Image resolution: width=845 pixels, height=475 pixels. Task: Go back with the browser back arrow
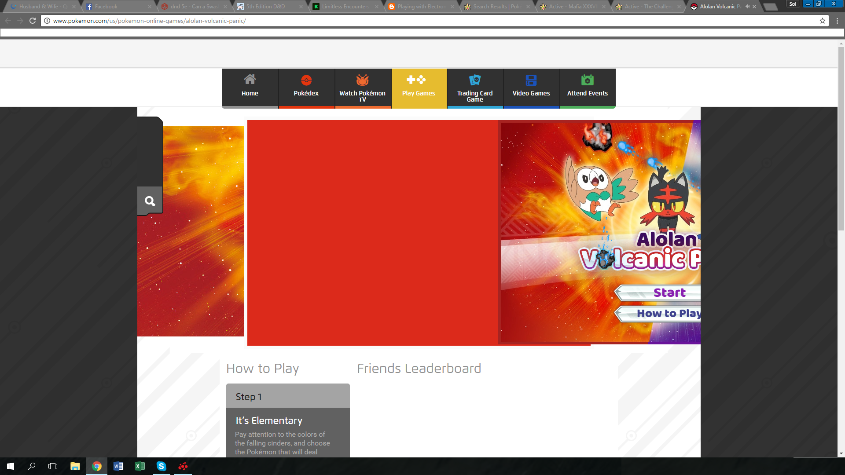[x=8, y=21]
